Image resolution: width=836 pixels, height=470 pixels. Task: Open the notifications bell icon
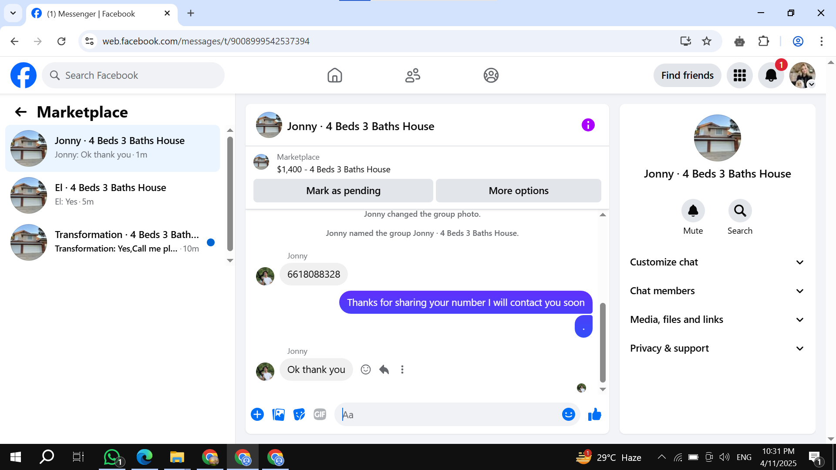[x=771, y=75]
